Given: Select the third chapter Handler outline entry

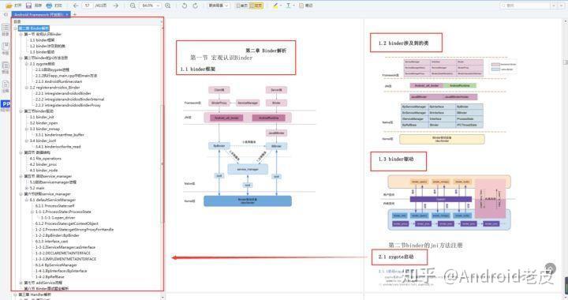Looking at the screenshot, I should (x=35, y=295).
